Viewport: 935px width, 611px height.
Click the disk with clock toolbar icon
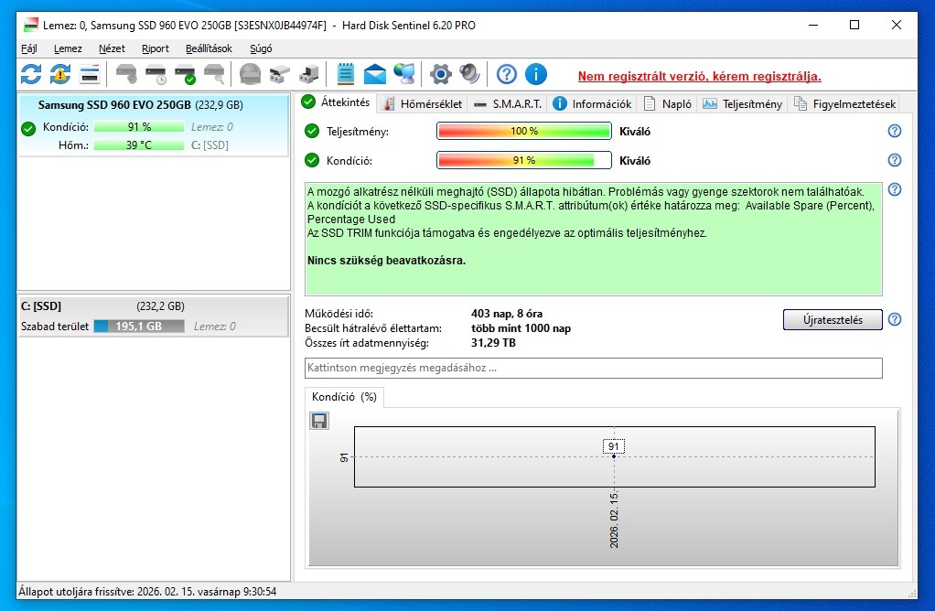(156, 74)
